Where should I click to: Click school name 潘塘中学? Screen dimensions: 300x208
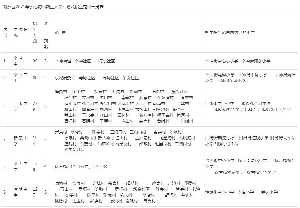pyautogui.click(x=20, y=192)
